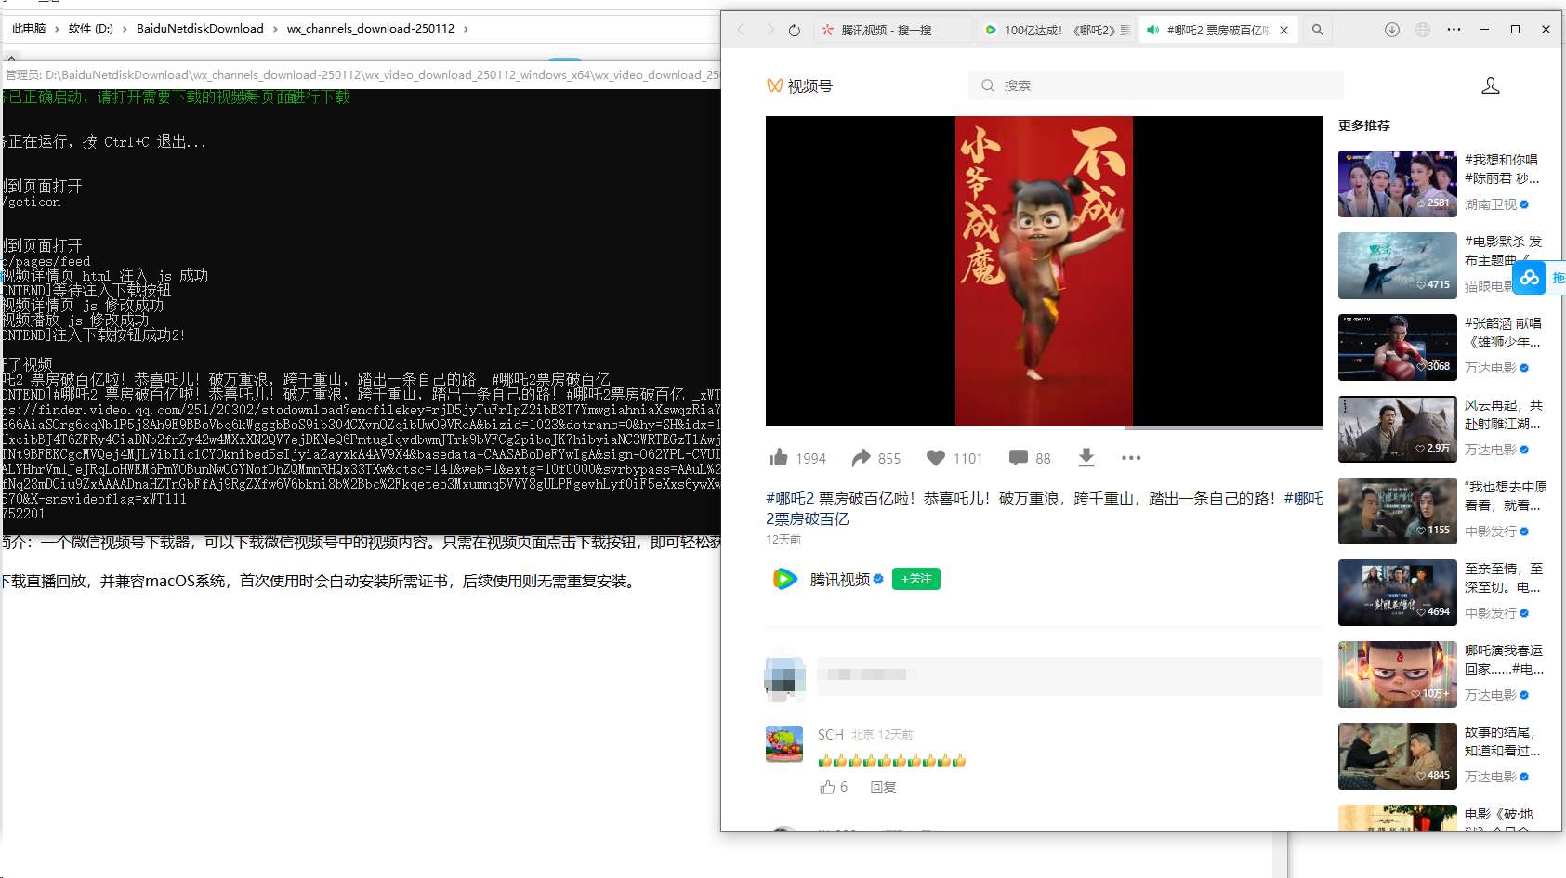Open more options dots below video
This screenshot has height=878, width=1566.
click(1131, 457)
